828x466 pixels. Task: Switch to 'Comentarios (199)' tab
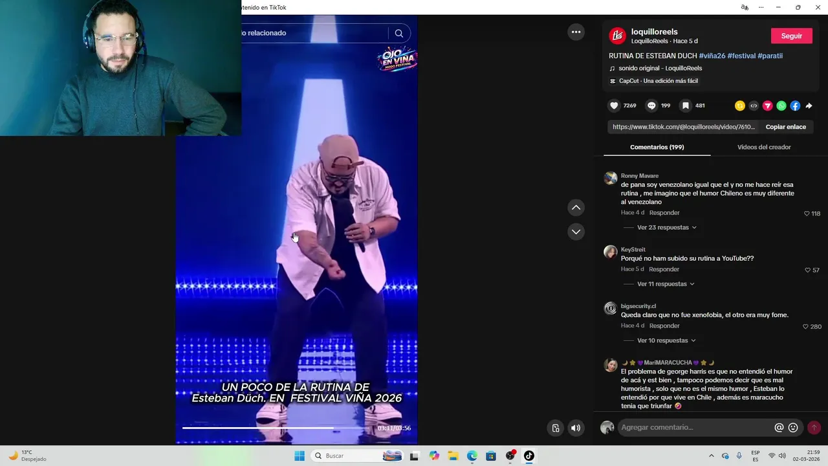click(657, 147)
